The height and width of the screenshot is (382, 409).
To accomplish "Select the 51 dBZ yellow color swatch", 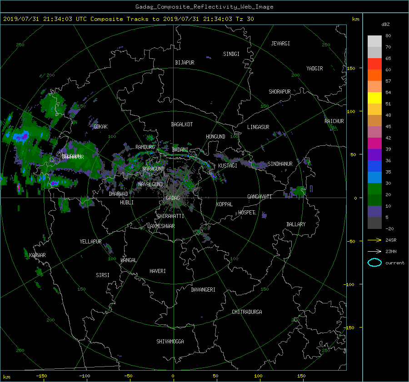I will tap(374, 98).
